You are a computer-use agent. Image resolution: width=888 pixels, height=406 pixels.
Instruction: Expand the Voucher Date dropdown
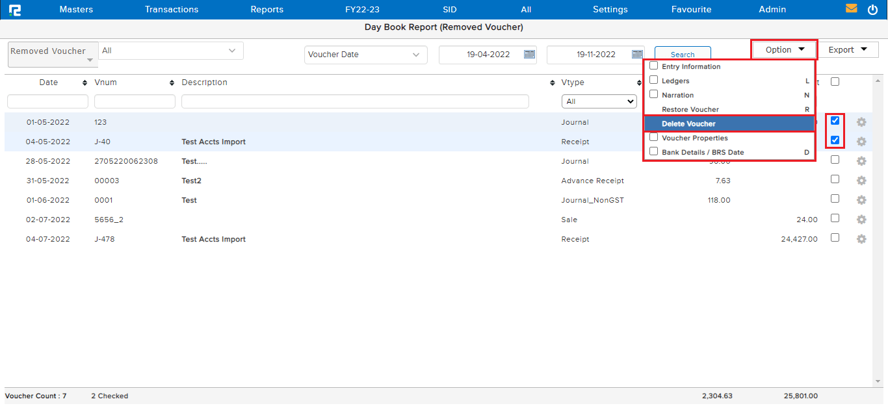pos(365,55)
